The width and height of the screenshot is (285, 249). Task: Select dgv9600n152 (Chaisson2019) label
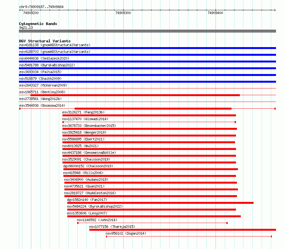pos(88,166)
